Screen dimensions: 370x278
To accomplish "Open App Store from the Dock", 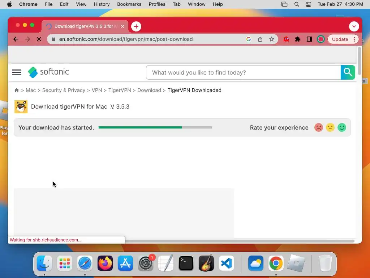I will [x=125, y=263].
